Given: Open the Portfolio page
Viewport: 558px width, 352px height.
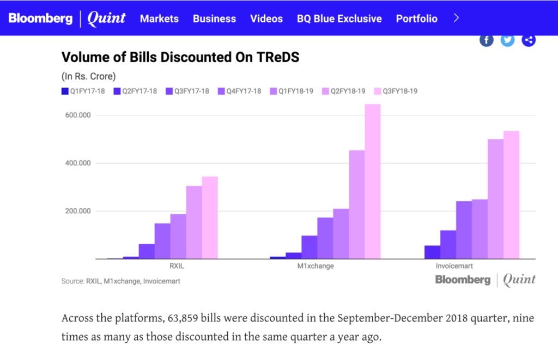Looking at the screenshot, I should pyautogui.click(x=416, y=18).
